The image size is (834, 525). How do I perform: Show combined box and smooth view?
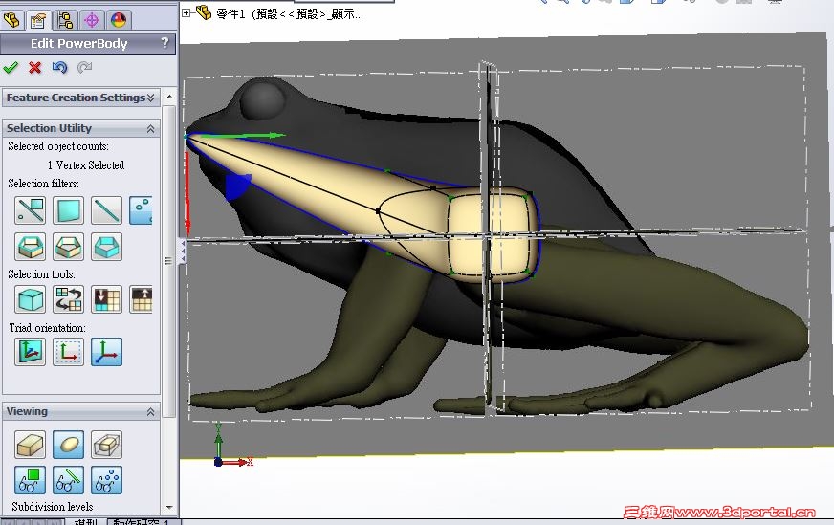(x=106, y=445)
